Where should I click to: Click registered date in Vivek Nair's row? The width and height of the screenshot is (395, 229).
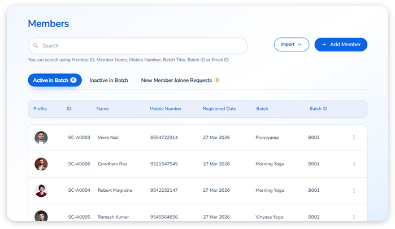click(216, 138)
